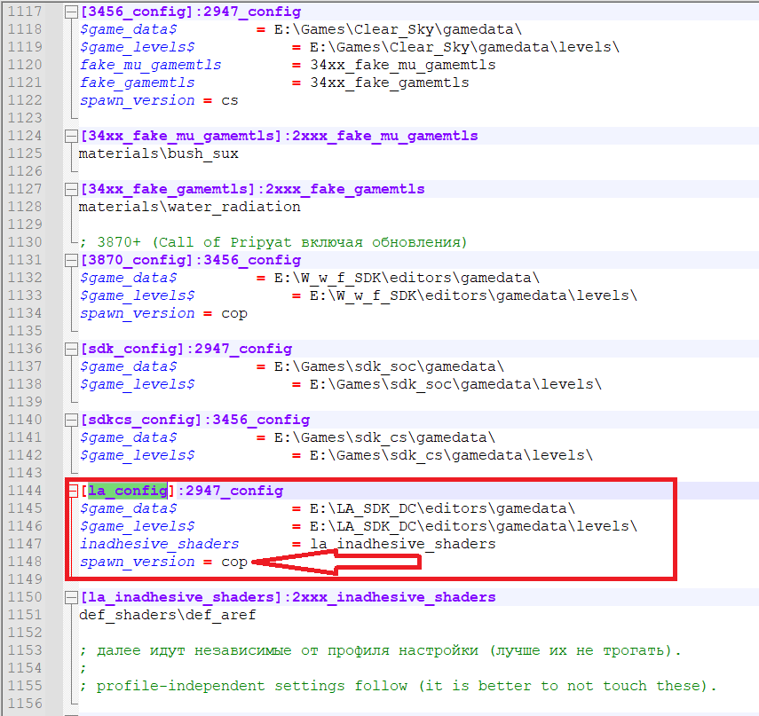This screenshot has width=759, height=716.
Task: Click 'cop' value in the 3870_config section
Action: click(x=234, y=313)
